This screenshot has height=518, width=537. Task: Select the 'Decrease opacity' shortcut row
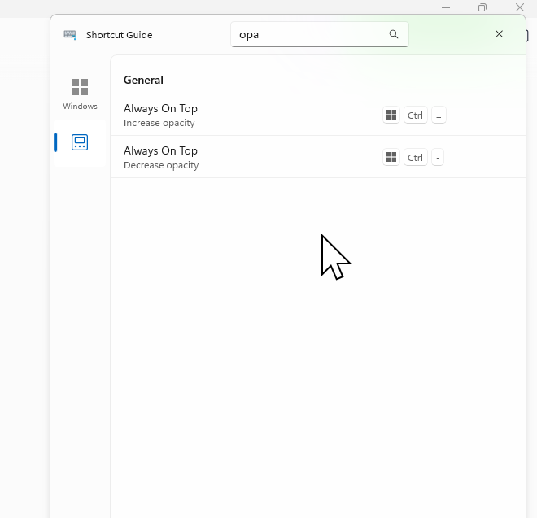318,157
